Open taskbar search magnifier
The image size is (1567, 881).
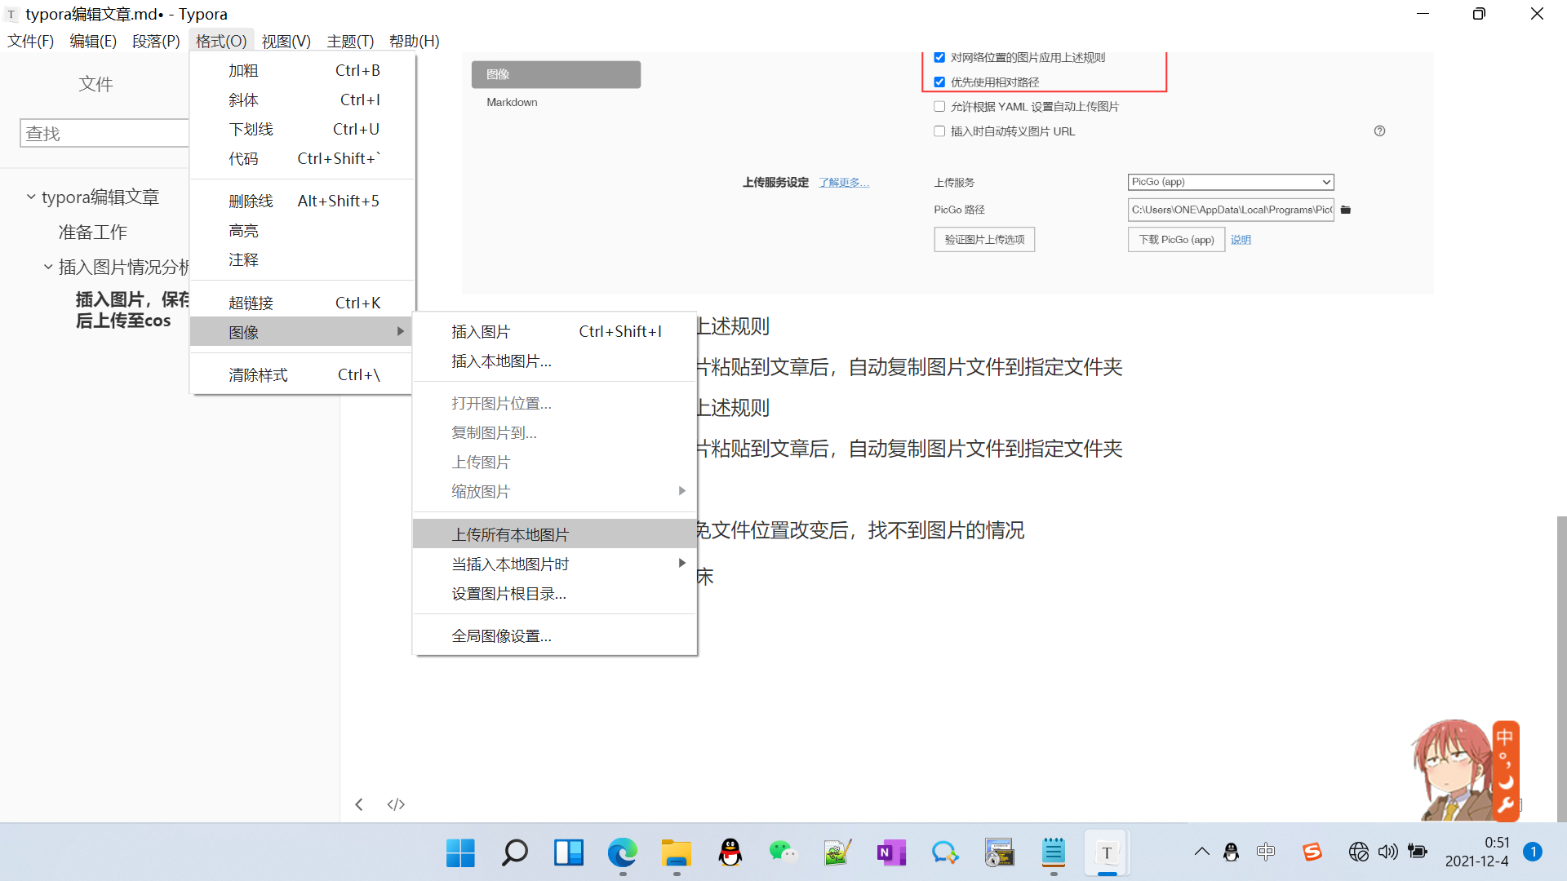(514, 853)
